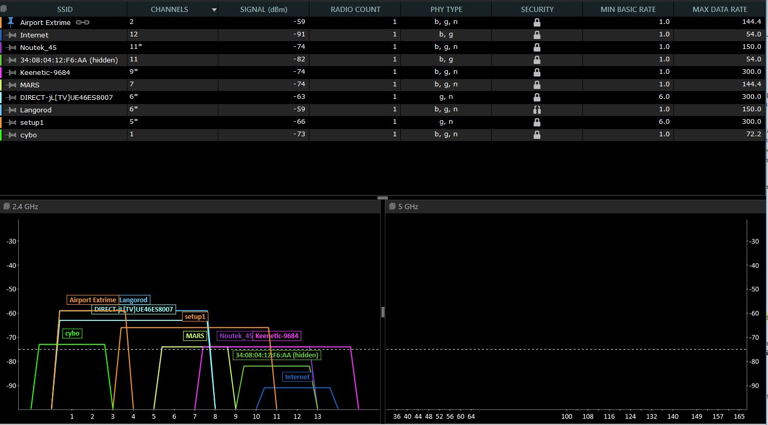
Task: Sort by the SSID column header
Action: point(65,9)
